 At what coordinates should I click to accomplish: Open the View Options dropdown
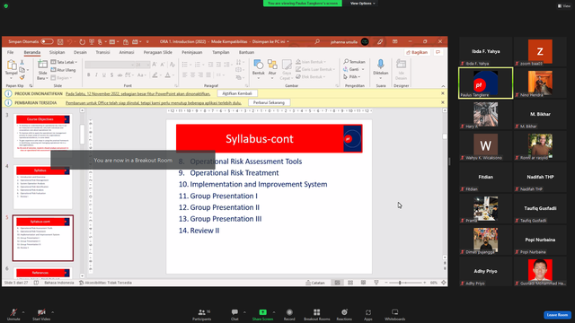[x=362, y=4]
